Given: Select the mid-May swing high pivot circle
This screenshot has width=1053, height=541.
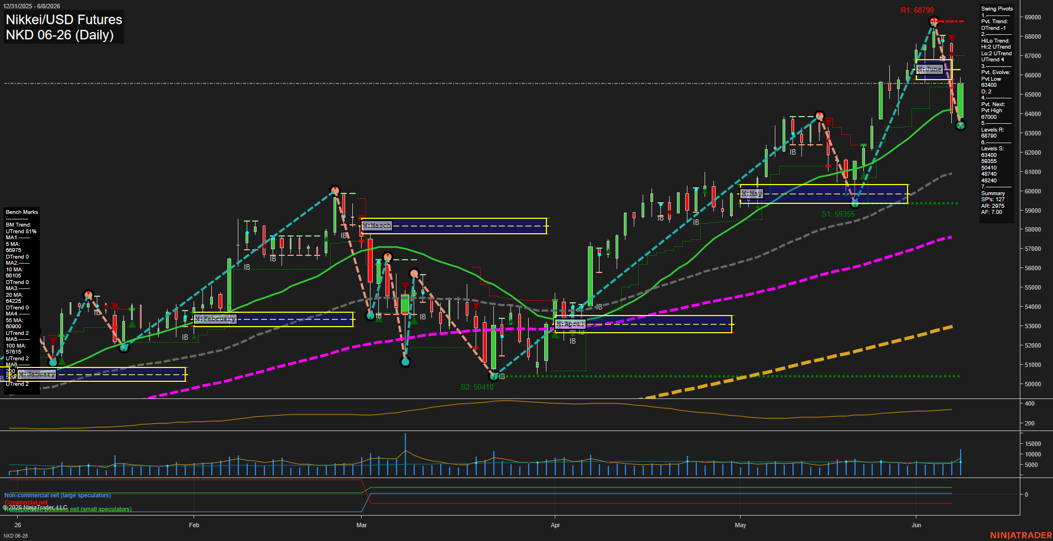Looking at the screenshot, I should [x=820, y=116].
